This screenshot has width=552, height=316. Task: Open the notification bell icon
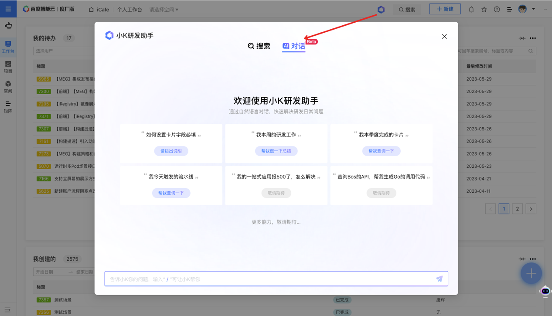pyautogui.click(x=471, y=9)
